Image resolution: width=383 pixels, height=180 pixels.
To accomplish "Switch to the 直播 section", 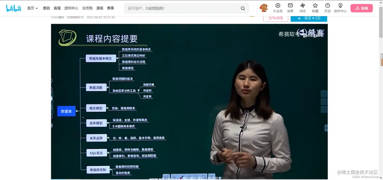I will [x=57, y=8].
